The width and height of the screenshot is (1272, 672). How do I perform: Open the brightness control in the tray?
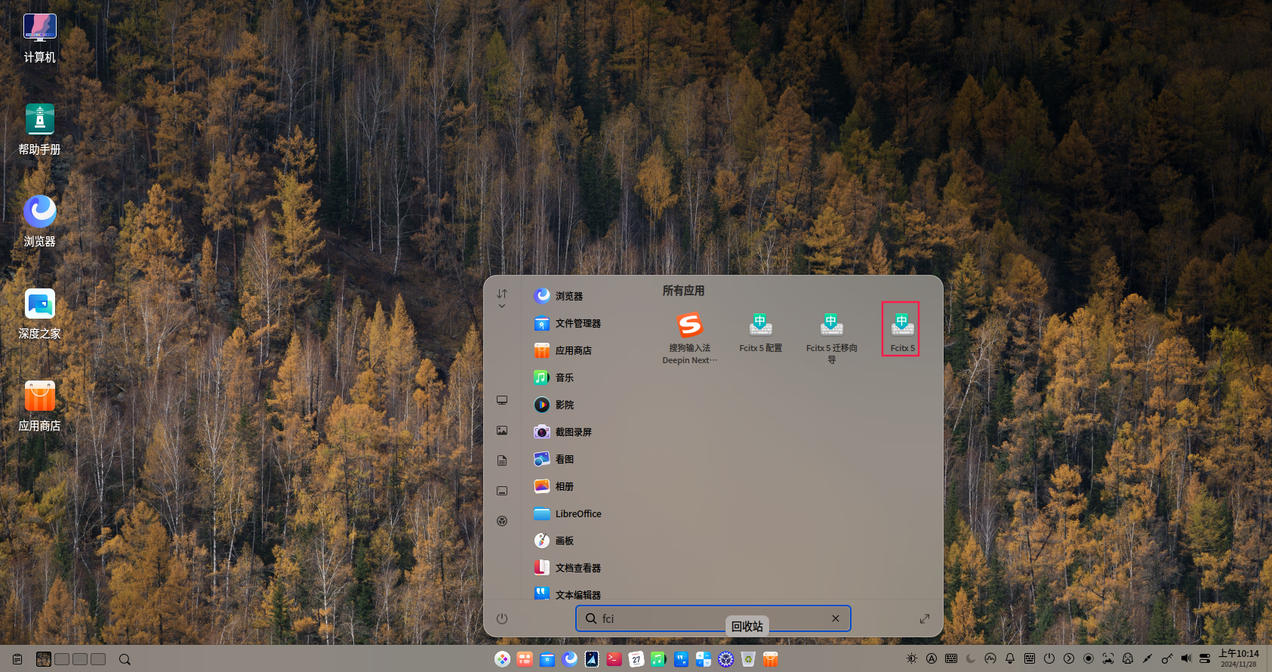[x=912, y=658]
